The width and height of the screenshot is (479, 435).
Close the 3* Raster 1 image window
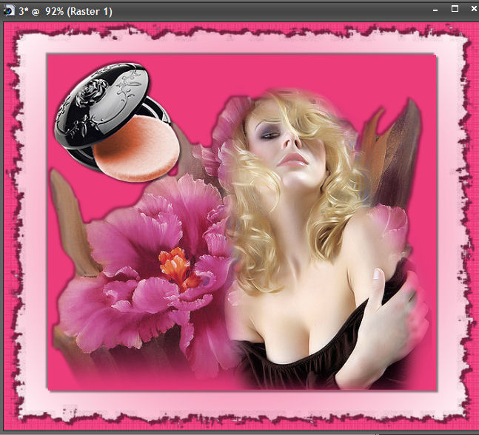474,9
